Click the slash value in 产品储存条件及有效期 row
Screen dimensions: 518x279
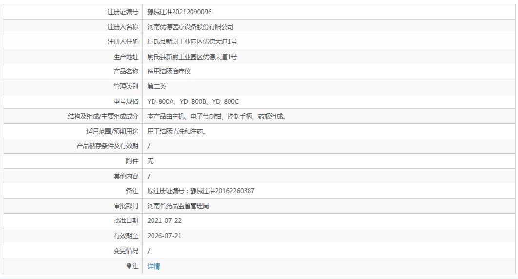149,146
